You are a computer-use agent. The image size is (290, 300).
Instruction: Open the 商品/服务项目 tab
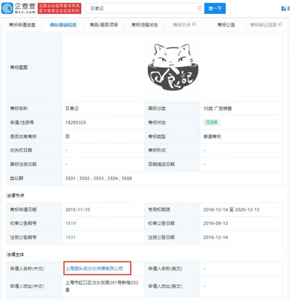[x=104, y=25]
